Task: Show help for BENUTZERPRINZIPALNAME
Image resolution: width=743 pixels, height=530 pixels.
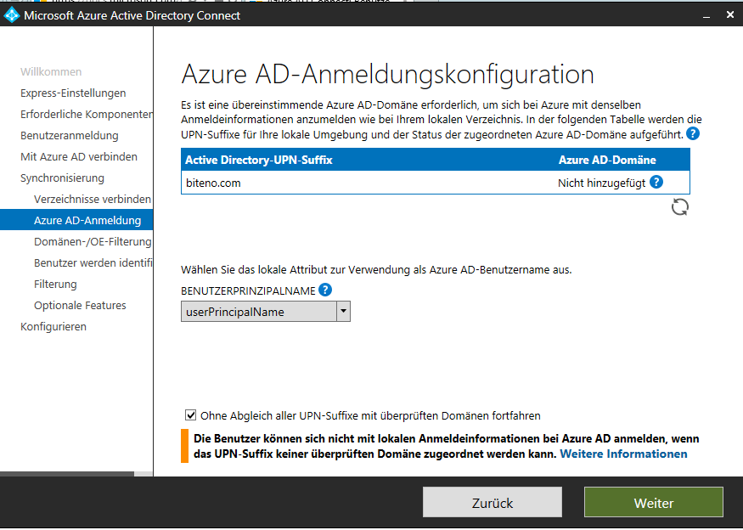Action: tap(325, 290)
